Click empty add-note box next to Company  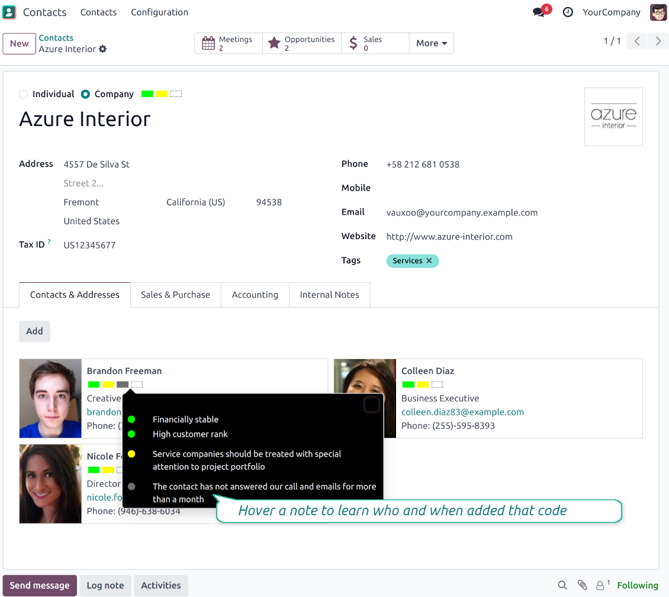click(176, 94)
